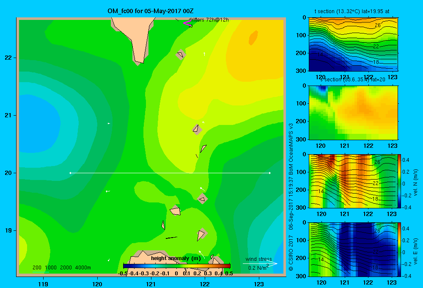423x288 pixels.
Task: Click the white arrow near 18.6N 121.9E
Action: [201, 254]
